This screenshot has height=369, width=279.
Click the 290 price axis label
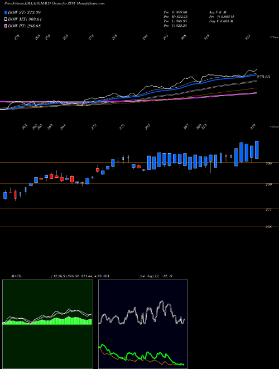(268, 184)
